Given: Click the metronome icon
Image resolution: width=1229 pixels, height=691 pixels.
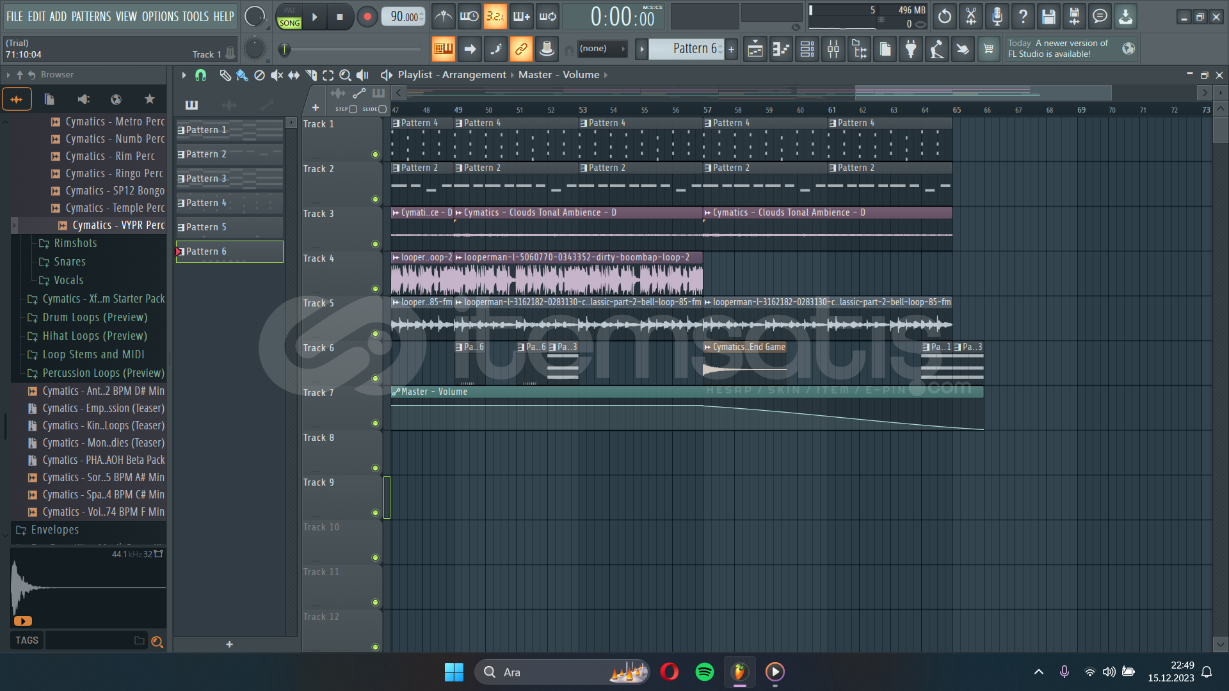Looking at the screenshot, I should pyautogui.click(x=443, y=17).
